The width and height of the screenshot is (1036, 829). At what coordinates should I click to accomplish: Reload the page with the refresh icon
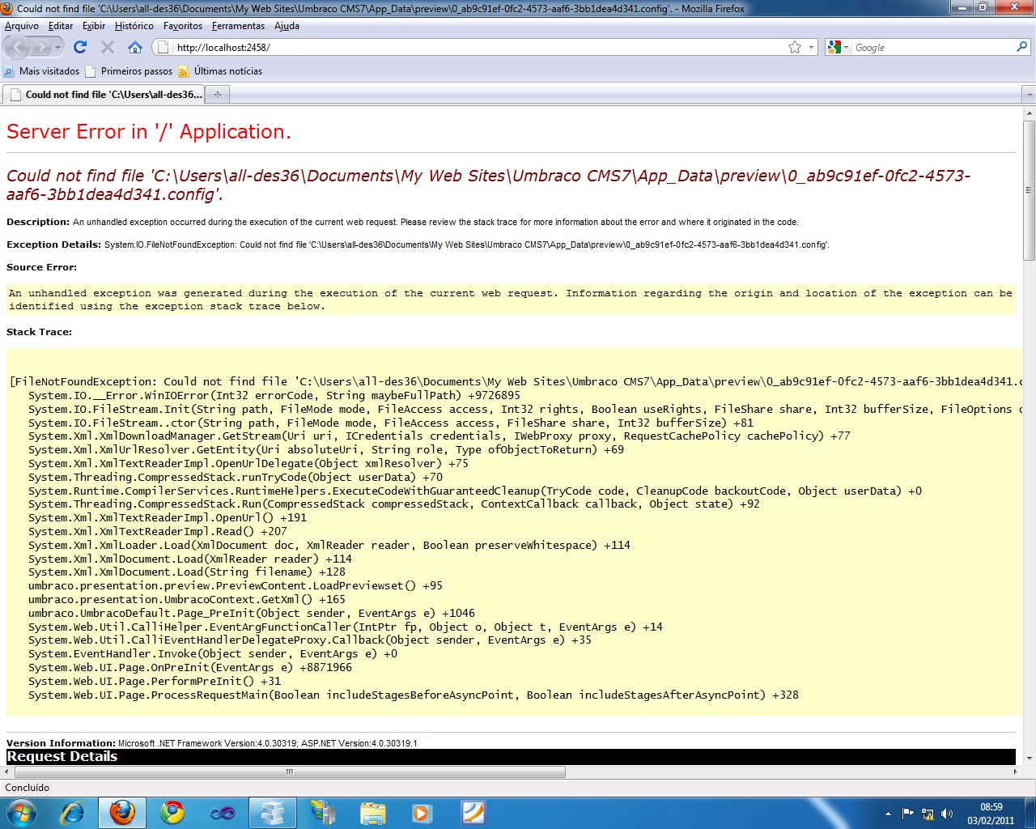(80, 47)
